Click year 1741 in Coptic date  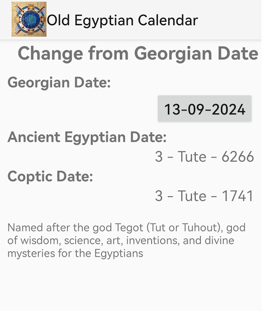pyautogui.click(x=237, y=196)
